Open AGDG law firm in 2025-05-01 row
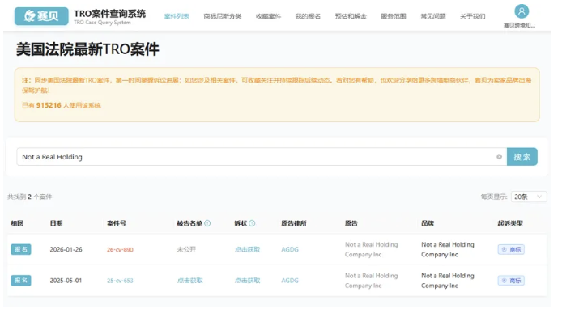 coord(290,281)
